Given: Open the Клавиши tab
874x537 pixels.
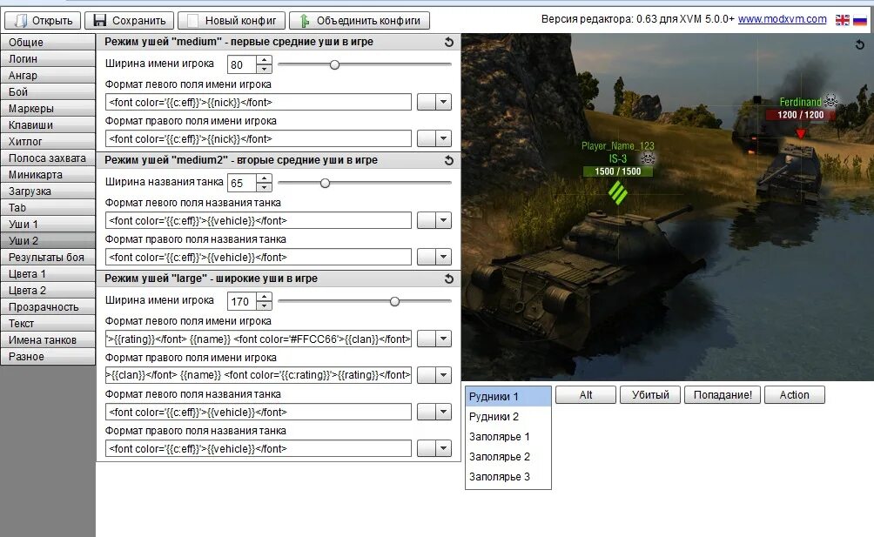Looking at the screenshot, I should pyautogui.click(x=48, y=124).
